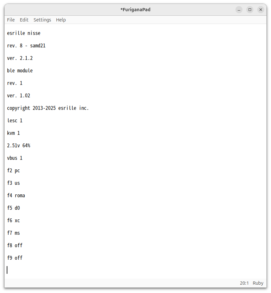Screen dimensions: 271x293
Task: Minimize the FuriganaPad window
Action: (x=239, y=10)
